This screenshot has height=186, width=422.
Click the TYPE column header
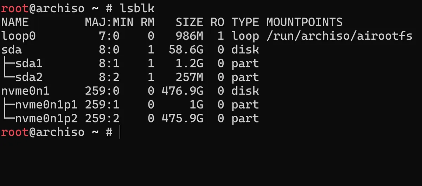245,22
